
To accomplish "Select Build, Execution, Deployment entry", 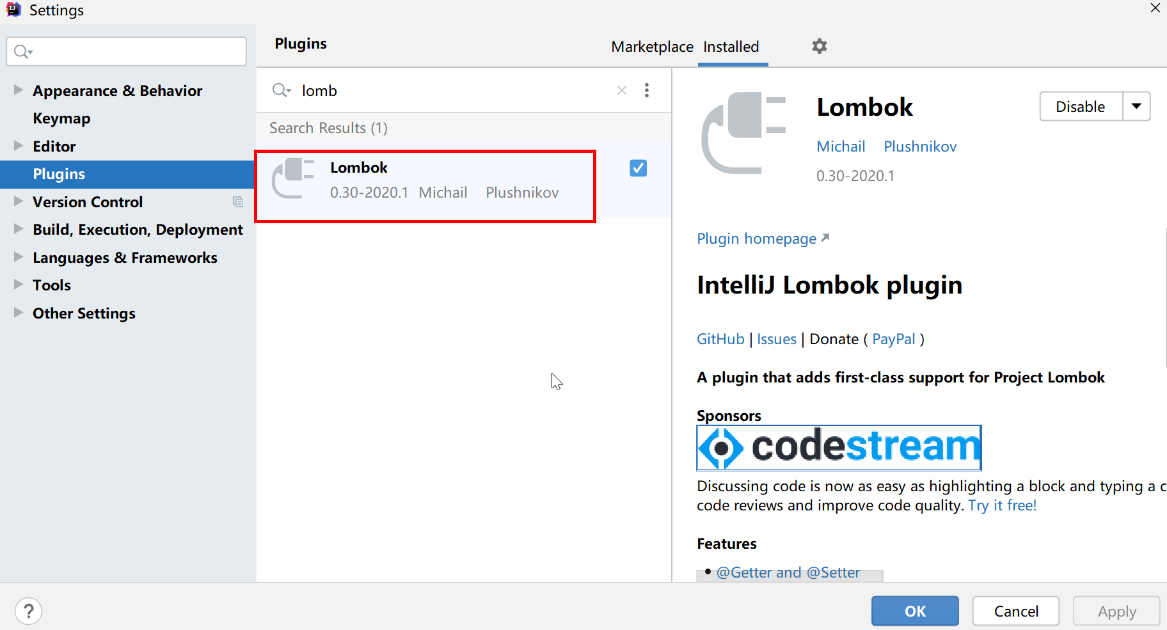I will tap(138, 230).
